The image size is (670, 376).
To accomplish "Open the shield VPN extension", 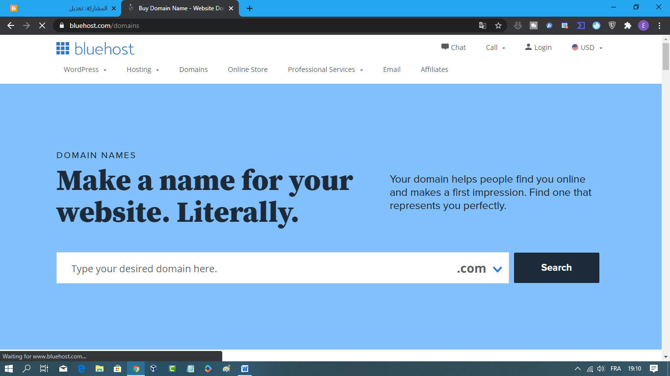I will click(x=612, y=25).
